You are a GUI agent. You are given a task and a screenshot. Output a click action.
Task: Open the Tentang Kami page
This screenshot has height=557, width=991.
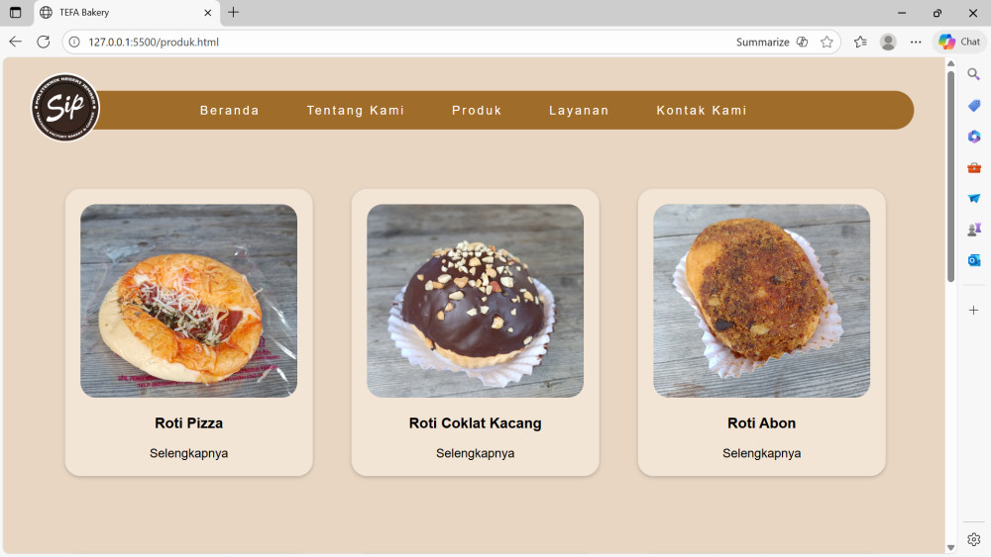click(x=356, y=111)
